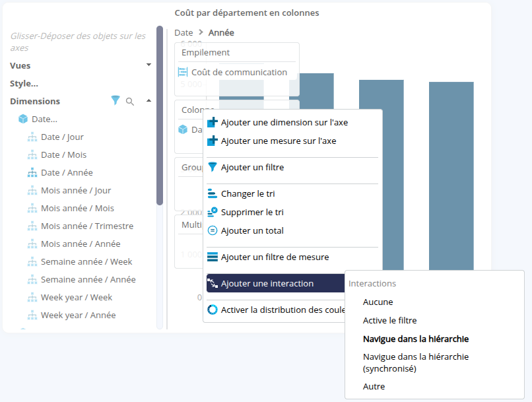Screen dimensions: 532x402
Task: Click the cube icon in the Colonnes axis
Action: [183, 129]
